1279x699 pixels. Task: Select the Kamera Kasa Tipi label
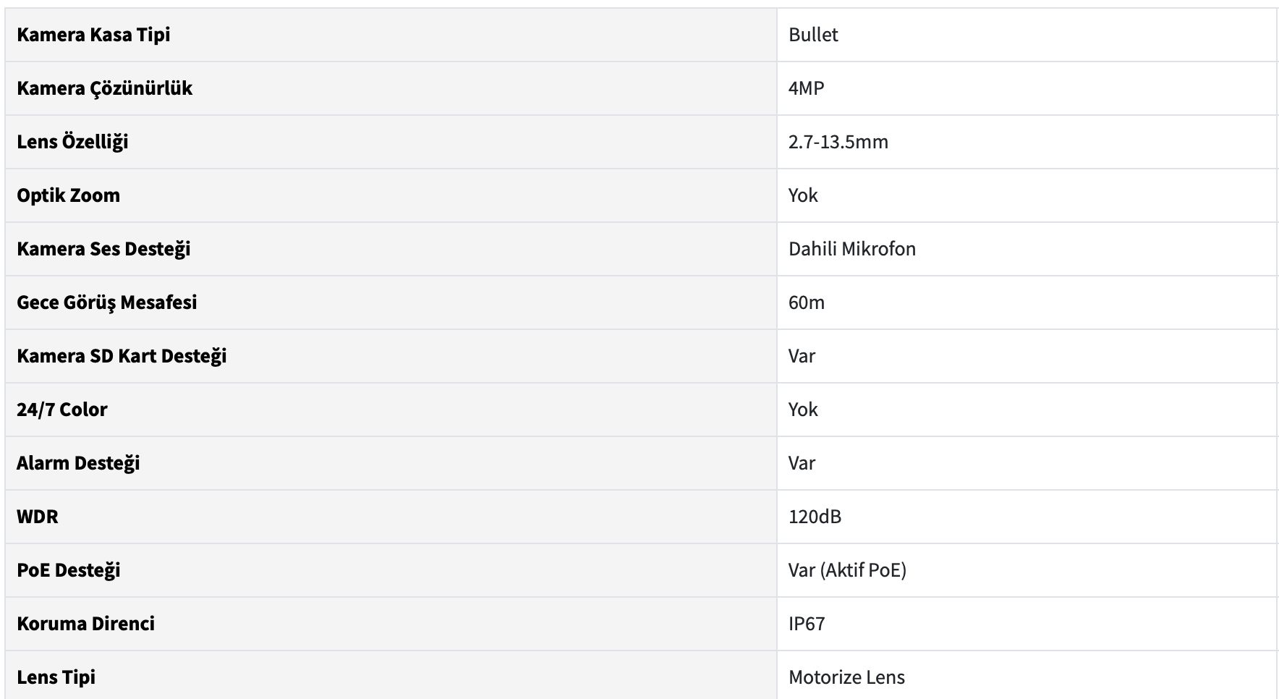click(93, 35)
